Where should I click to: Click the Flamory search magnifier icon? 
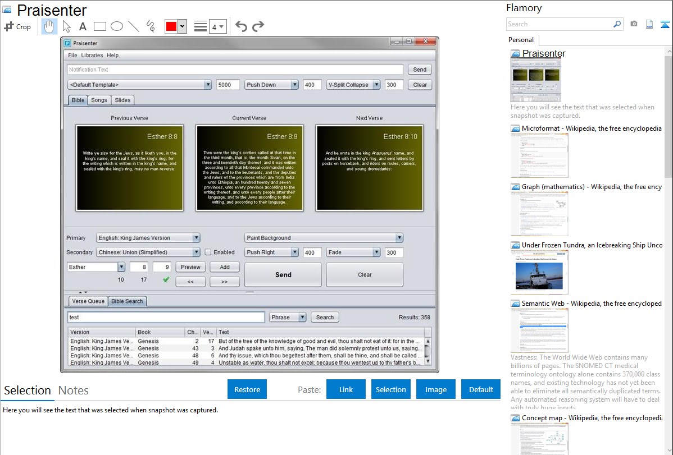tap(617, 24)
